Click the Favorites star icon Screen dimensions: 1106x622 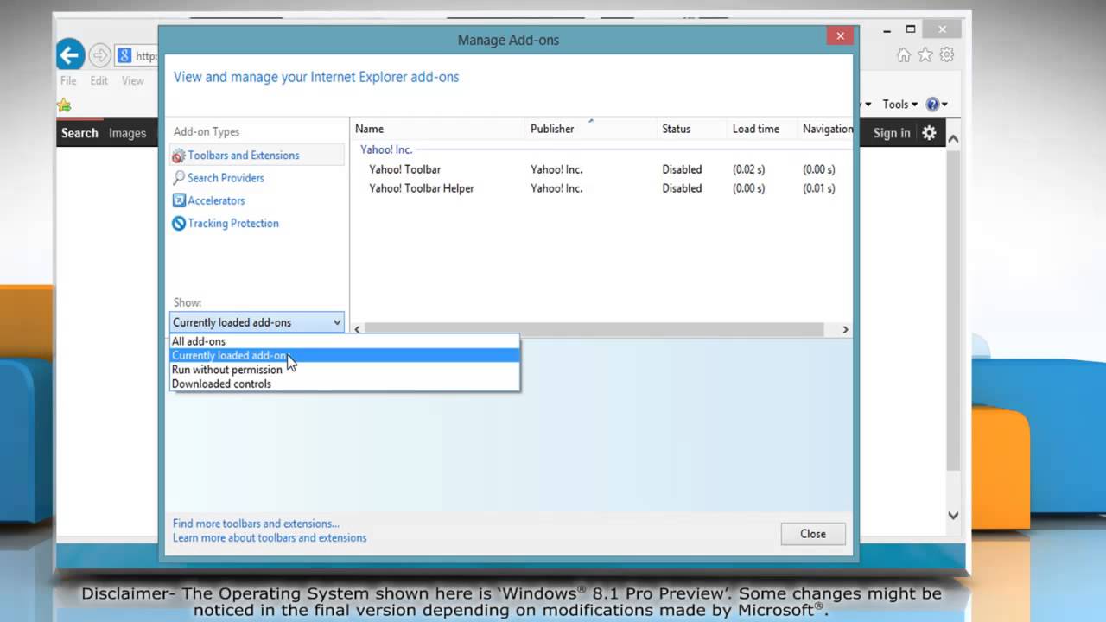(x=925, y=55)
